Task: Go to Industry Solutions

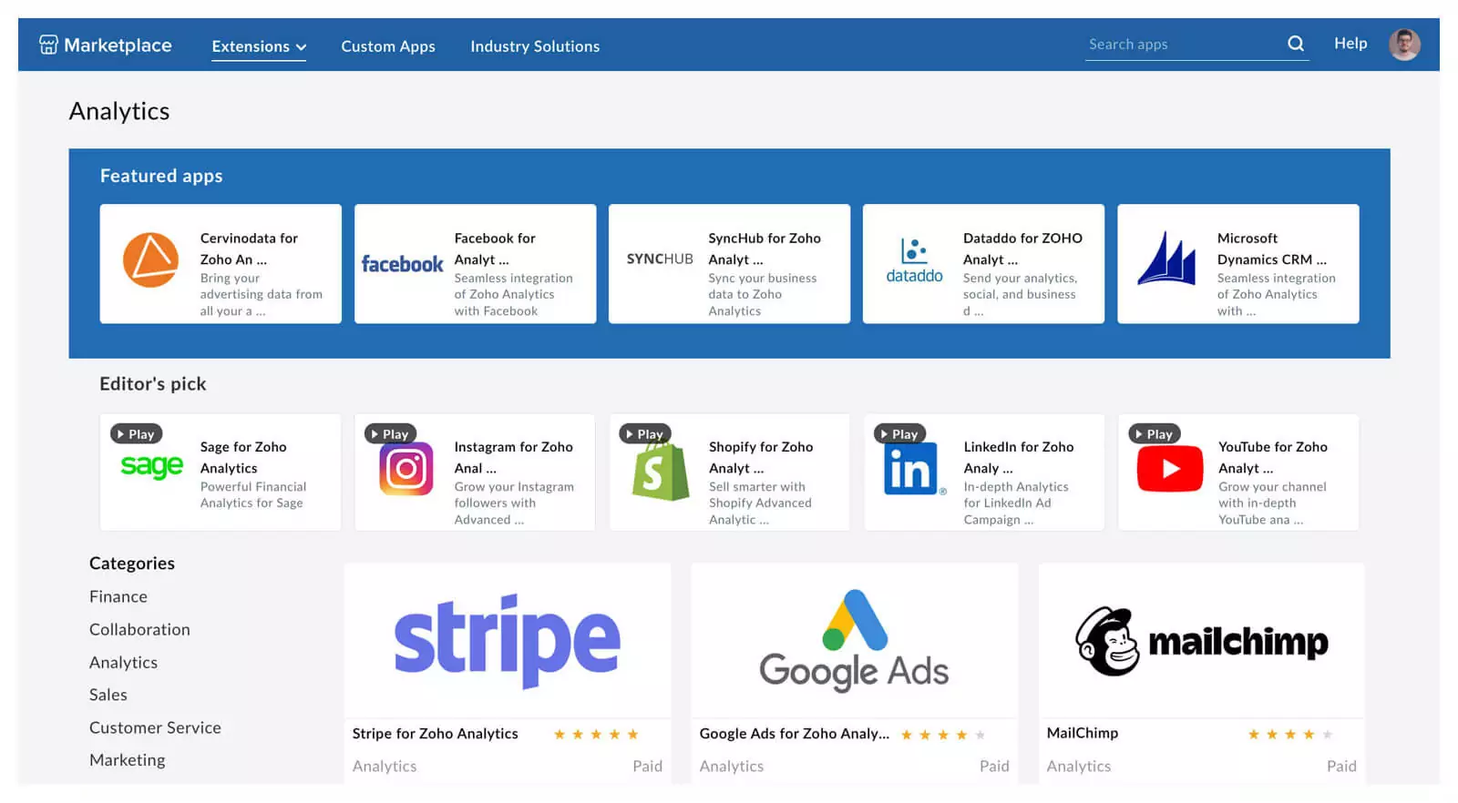Action: (x=535, y=46)
